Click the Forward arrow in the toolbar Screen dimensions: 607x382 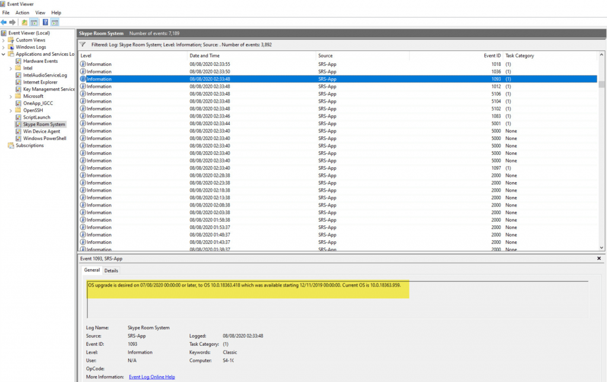tap(12, 23)
